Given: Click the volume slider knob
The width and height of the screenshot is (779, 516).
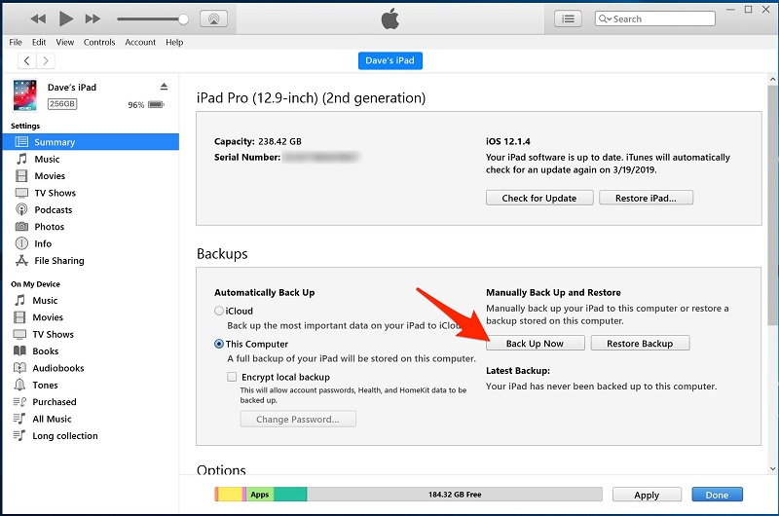Looking at the screenshot, I should 183,18.
